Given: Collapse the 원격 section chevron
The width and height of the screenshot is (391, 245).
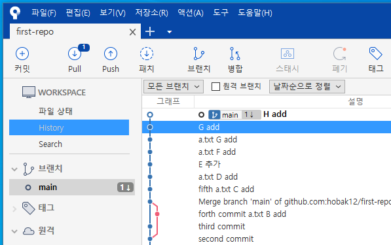Looking at the screenshot, I should 14,231.
